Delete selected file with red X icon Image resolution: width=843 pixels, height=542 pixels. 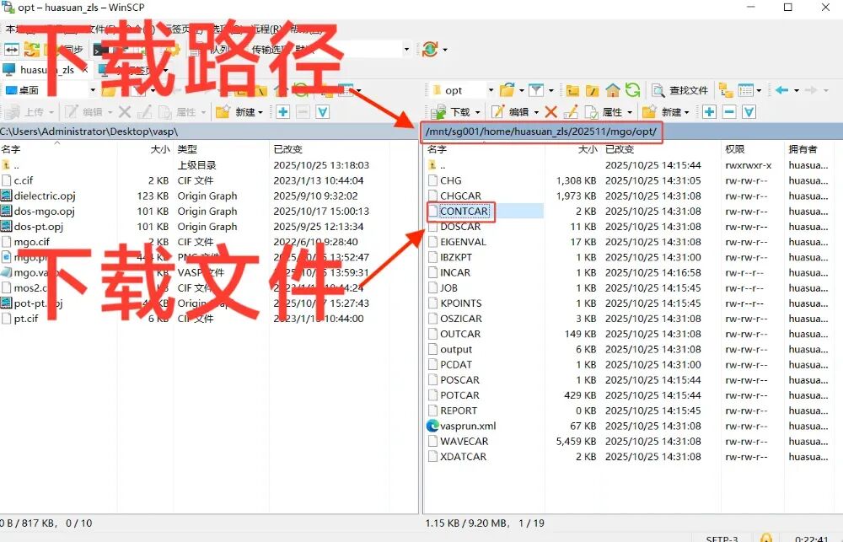click(550, 111)
